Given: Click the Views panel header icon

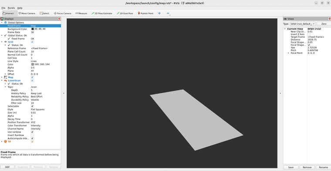Looking at the screenshot, I should [x=285, y=19].
